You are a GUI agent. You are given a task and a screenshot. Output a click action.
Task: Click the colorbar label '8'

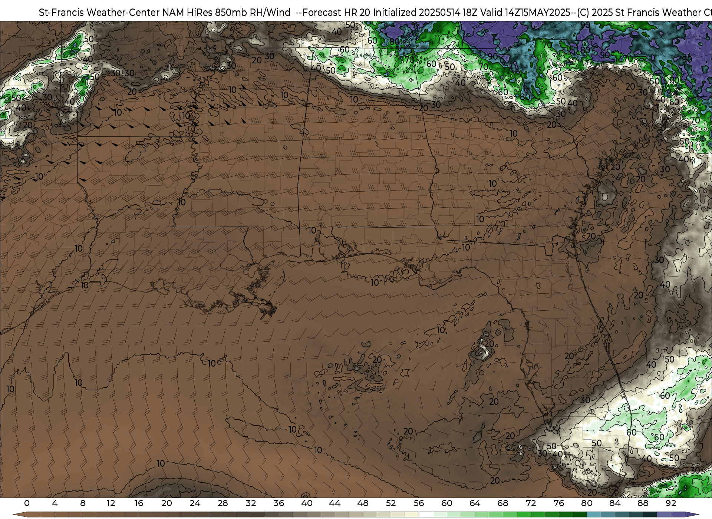(x=83, y=503)
